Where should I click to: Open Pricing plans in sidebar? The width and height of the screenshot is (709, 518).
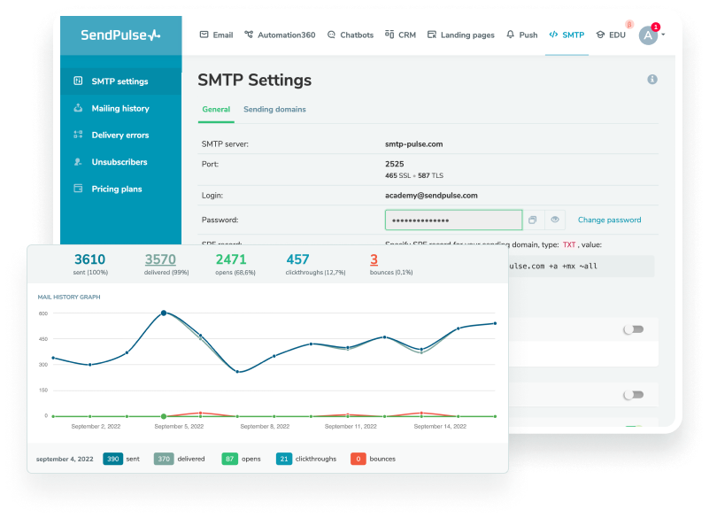116,189
